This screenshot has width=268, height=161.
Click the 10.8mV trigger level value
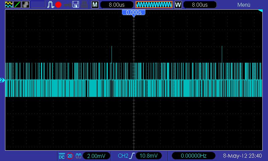pos(148,156)
